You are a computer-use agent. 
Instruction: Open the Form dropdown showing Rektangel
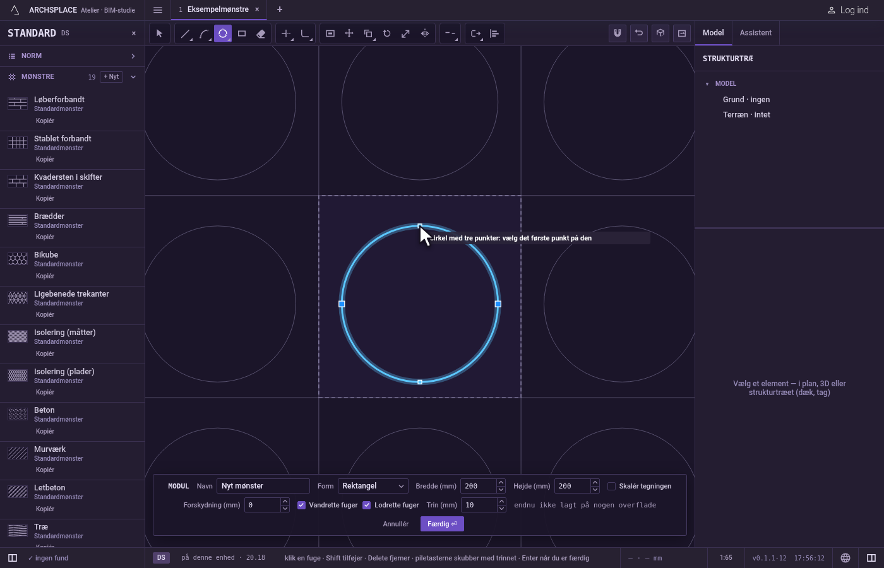(x=373, y=486)
